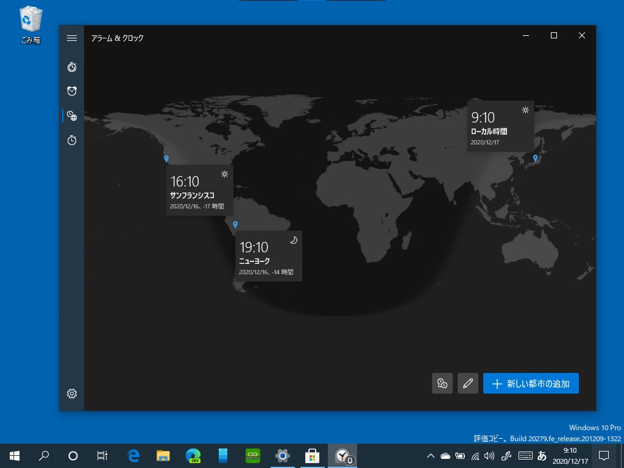This screenshot has height=468, width=624.
Task: Click the 19:10 time text
Action: tap(254, 247)
